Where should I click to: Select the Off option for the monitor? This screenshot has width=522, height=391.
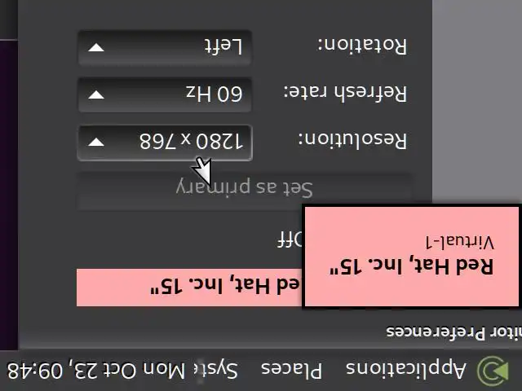coord(290,239)
